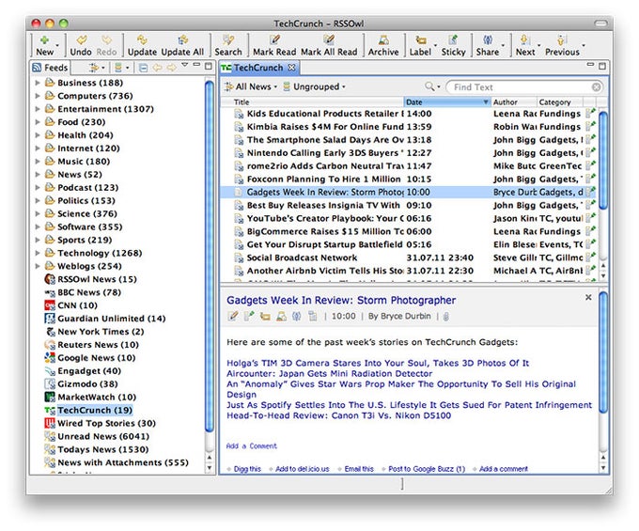Image resolution: width=639 pixels, height=531 pixels.
Task: Close the article preview pane with X
Action: tap(588, 298)
